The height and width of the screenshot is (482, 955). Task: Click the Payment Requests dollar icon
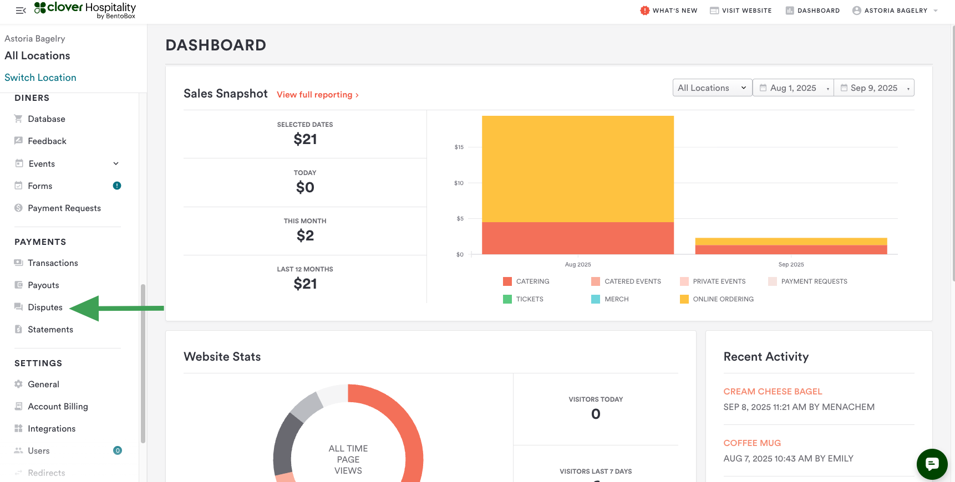pyautogui.click(x=18, y=208)
